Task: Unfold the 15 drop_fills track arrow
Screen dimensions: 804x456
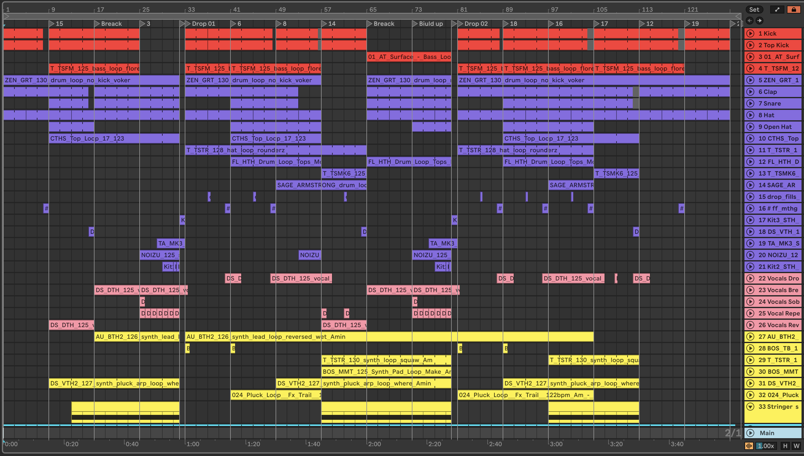Action: click(x=750, y=197)
